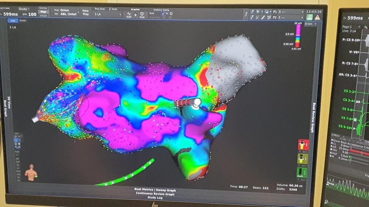Toggle the RSP criterion checkbox
This screenshot has width=369, height=207.
click(331, 153)
